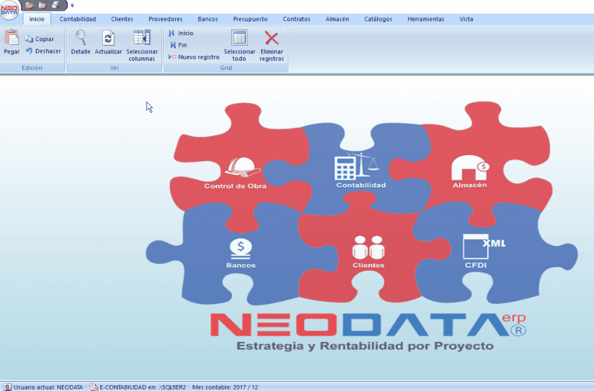The width and height of the screenshot is (594, 391).
Task: Jump to Fin of grid
Action: point(178,45)
